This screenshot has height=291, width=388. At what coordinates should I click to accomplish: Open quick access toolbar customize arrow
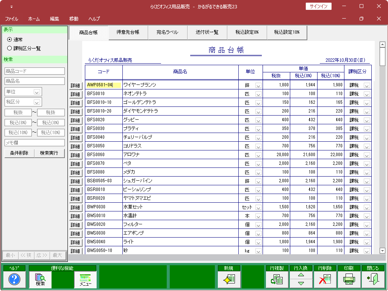coord(11,7)
